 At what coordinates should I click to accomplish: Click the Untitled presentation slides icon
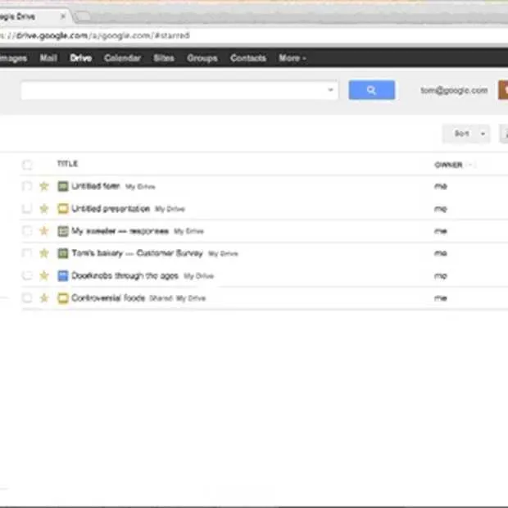[x=63, y=208]
